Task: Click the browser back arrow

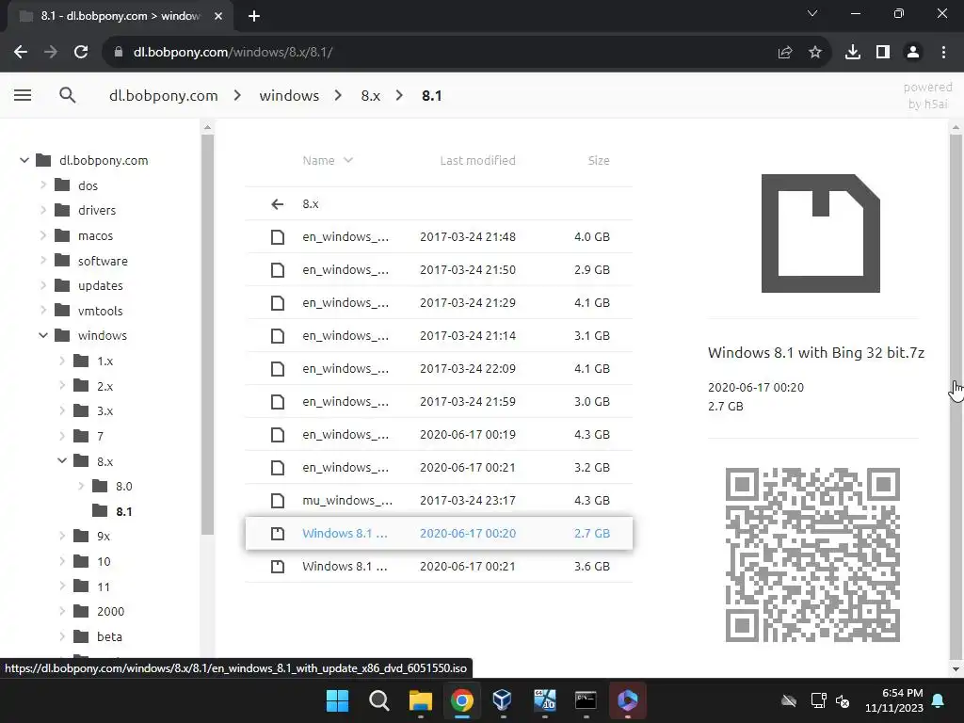Action: 21,53
